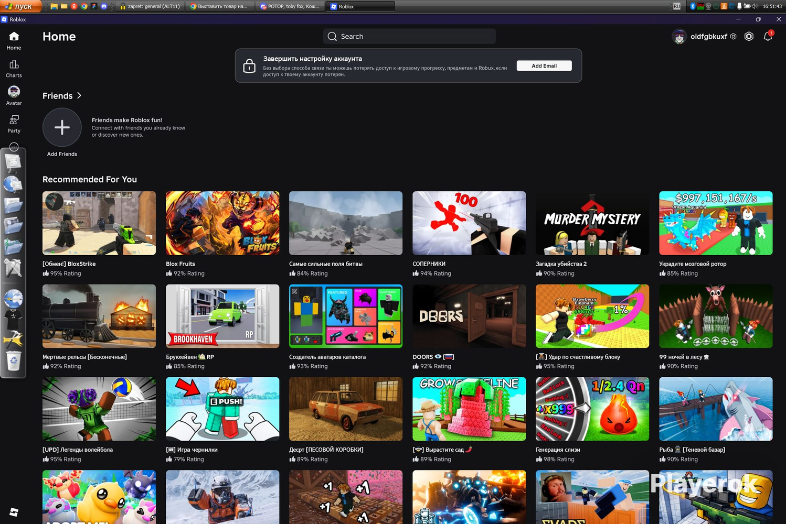Click the search magnifier icon
The image size is (786, 524).
(332, 37)
